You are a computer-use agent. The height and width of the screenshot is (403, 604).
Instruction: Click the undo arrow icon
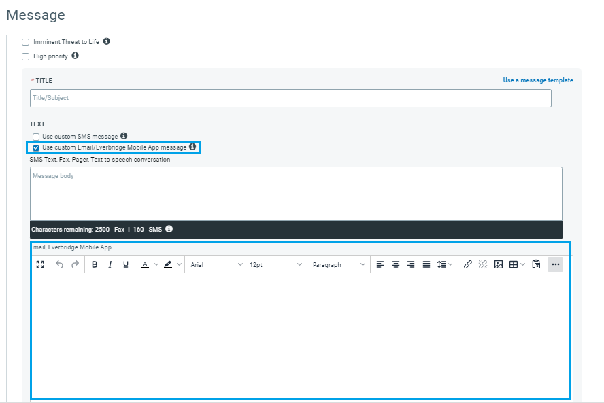pos(59,264)
